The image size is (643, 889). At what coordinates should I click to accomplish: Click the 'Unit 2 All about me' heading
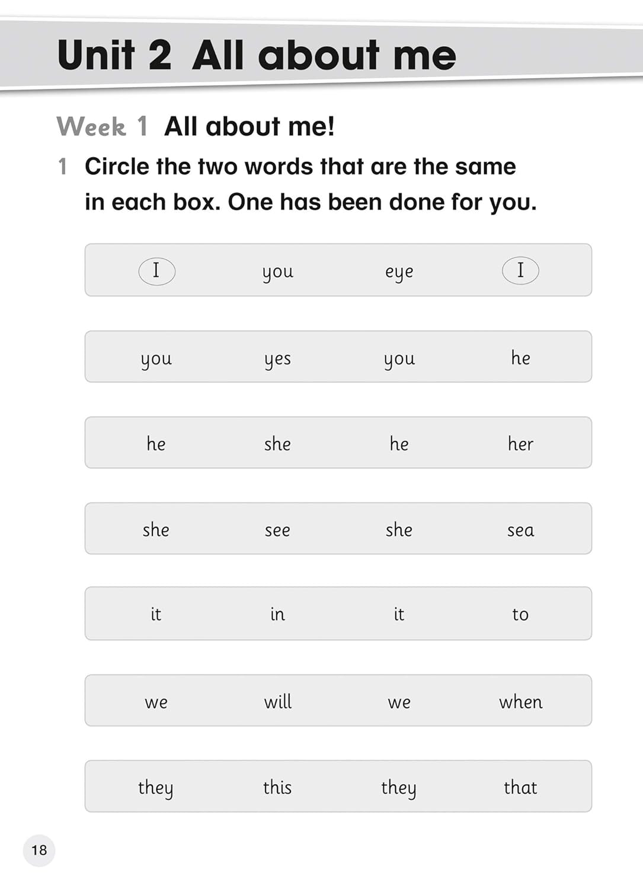point(257,55)
